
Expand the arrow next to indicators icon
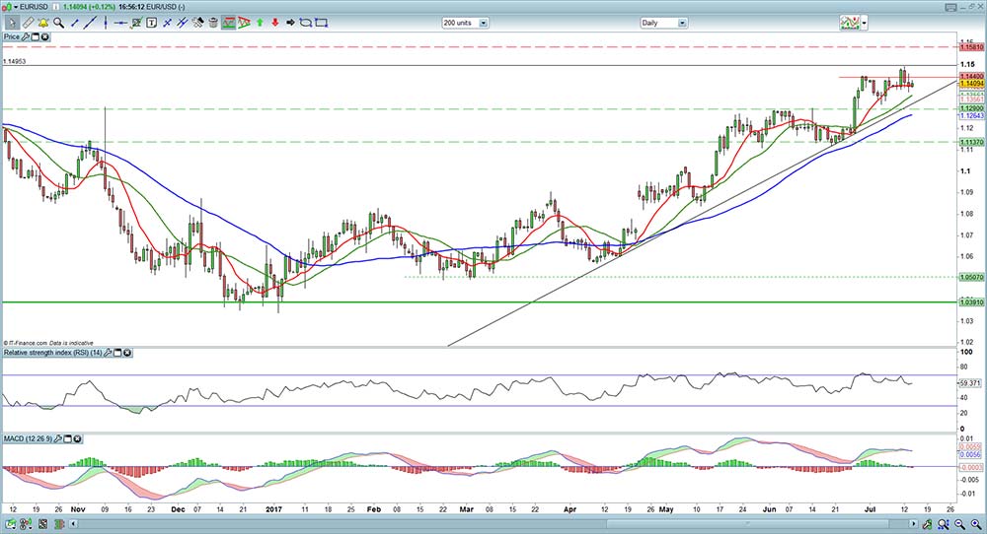[865, 24]
